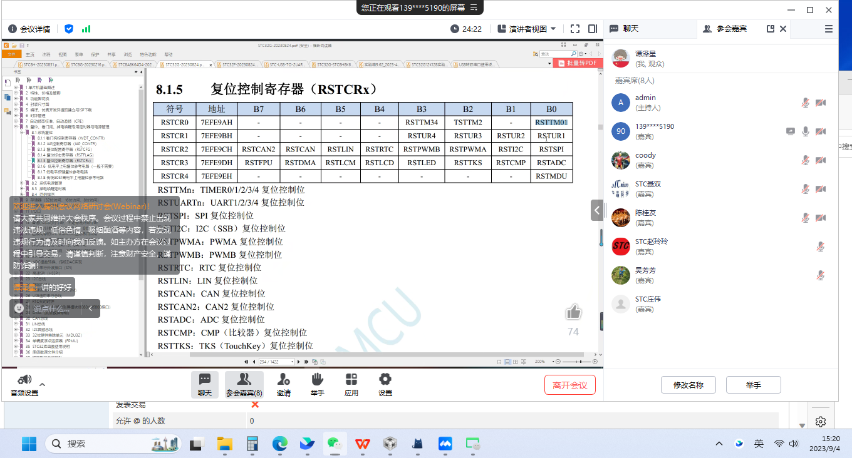Toggle STC赵玲玲's muted microphone icon
Viewport: 852px width, 458px height.
(821, 247)
